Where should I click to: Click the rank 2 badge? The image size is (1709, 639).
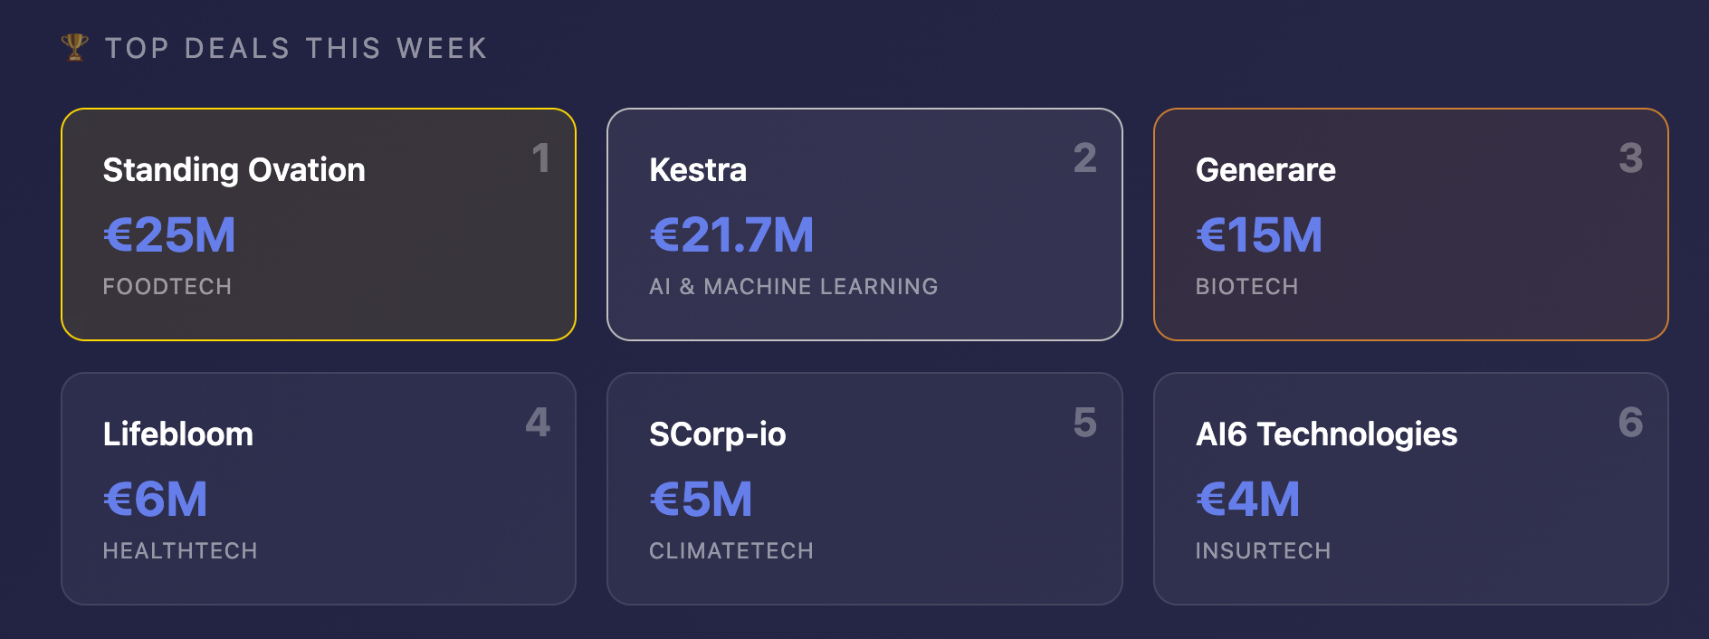point(1084,158)
